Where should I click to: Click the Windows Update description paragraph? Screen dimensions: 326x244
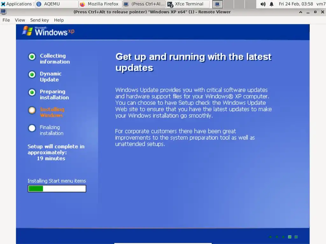194,103
